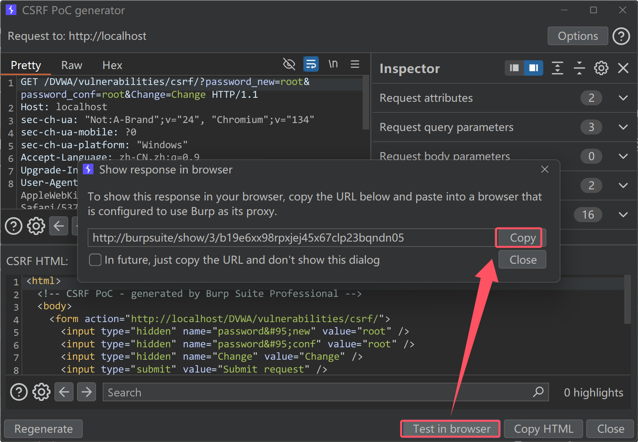Click the Test in browser button

coord(451,429)
